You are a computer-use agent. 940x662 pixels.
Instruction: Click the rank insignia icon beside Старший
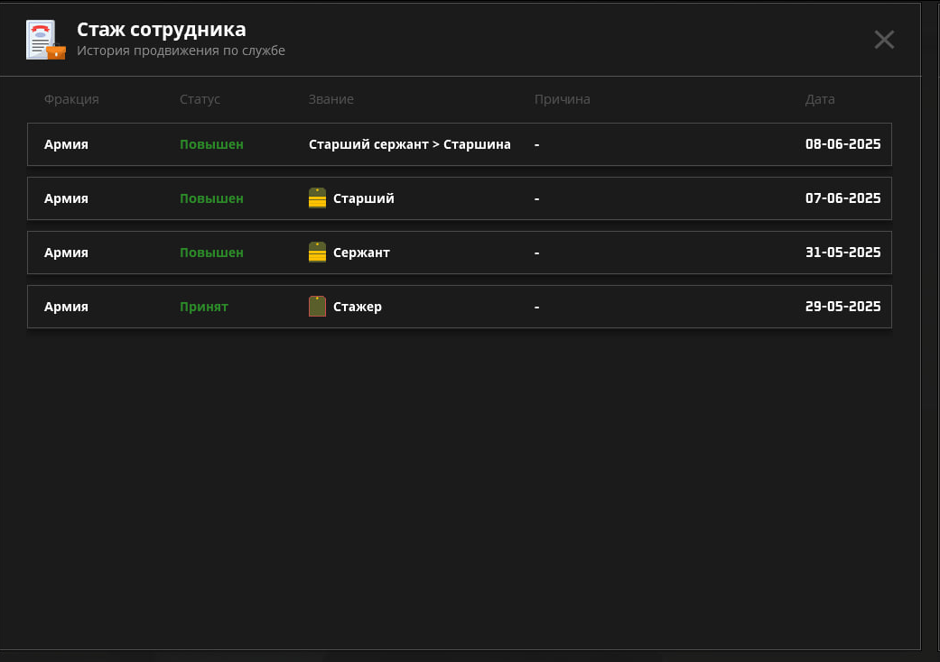click(317, 198)
